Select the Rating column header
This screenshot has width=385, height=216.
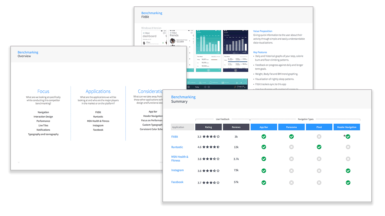[x=209, y=127]
